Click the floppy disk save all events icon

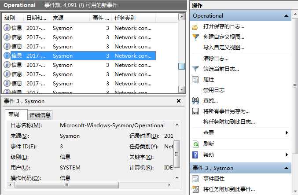(195, 111)
